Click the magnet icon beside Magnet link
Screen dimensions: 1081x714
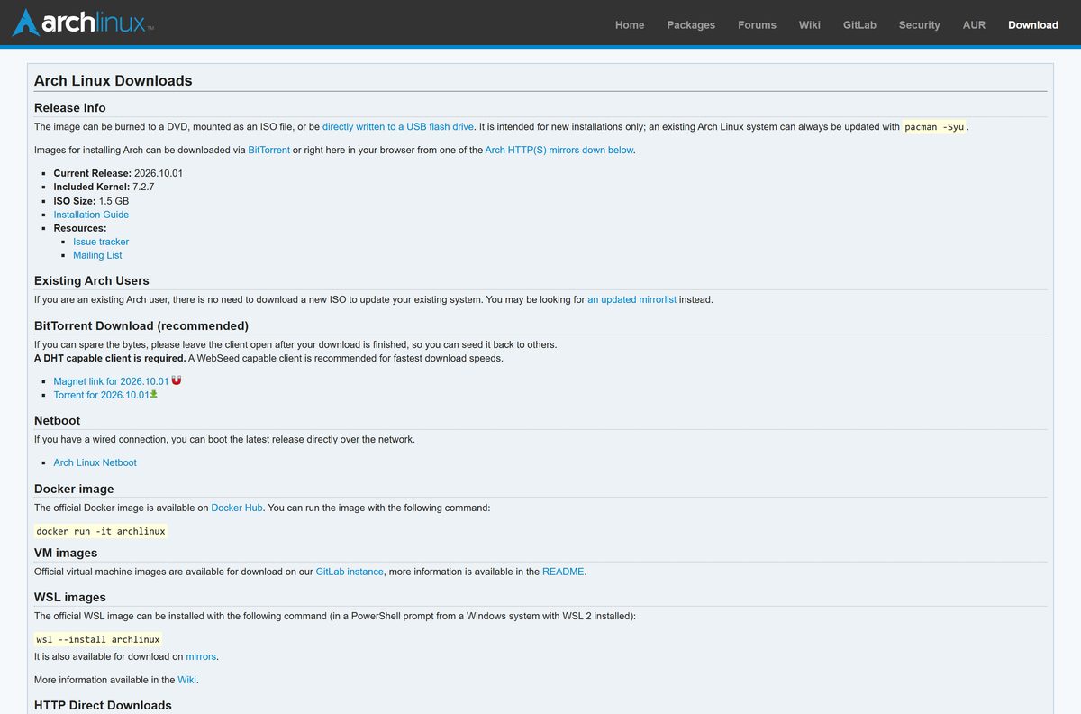[177, 380]
